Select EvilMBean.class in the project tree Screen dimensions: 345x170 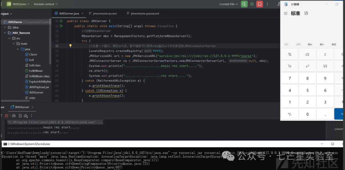(37, 76)
